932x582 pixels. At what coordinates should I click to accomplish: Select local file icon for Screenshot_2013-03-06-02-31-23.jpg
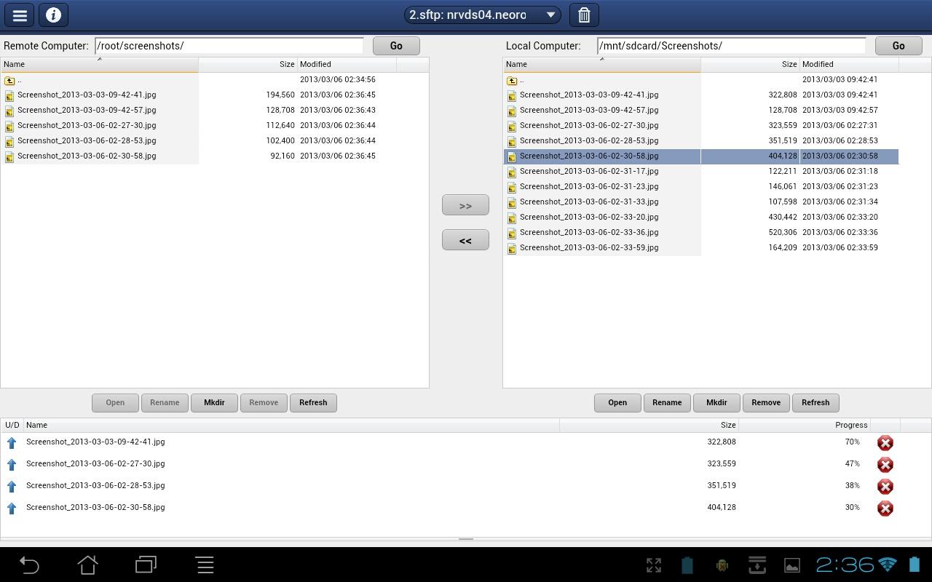(512, 187)
